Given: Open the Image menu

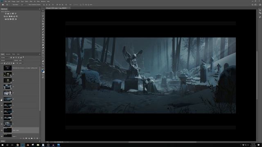Looking at the screenshot, I should coord(14,1).
